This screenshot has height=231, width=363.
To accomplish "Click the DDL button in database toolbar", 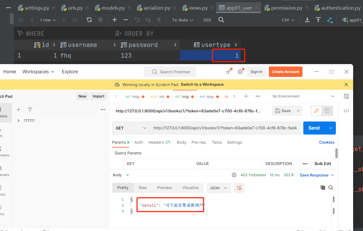I will [x=208, y=20].
